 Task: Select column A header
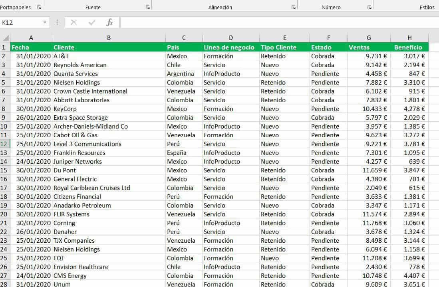click(31, 38)
